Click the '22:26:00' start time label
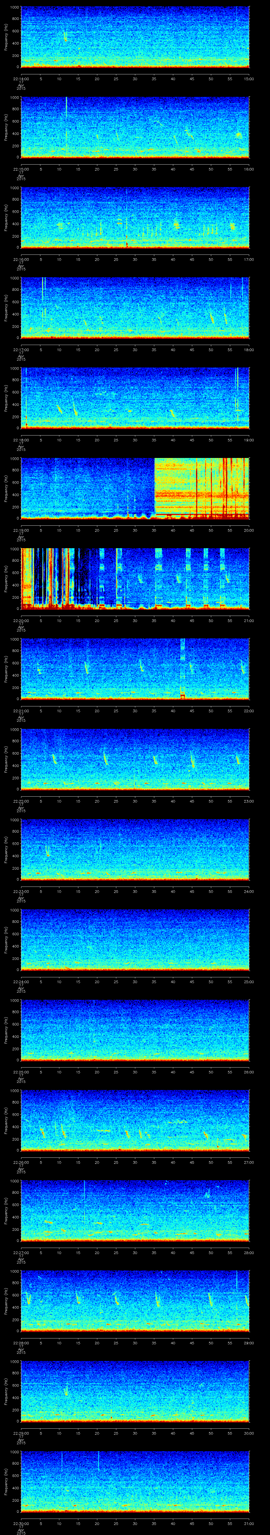 21,1162
